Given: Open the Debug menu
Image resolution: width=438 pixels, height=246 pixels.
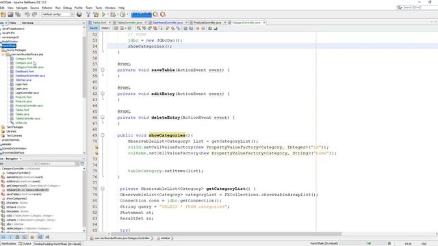Looking at the screenshot, I should point(67,8).
